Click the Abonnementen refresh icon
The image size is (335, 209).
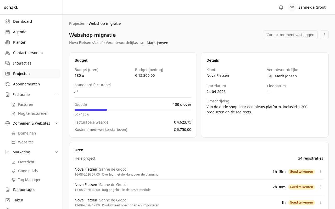[x=8, y=84]
